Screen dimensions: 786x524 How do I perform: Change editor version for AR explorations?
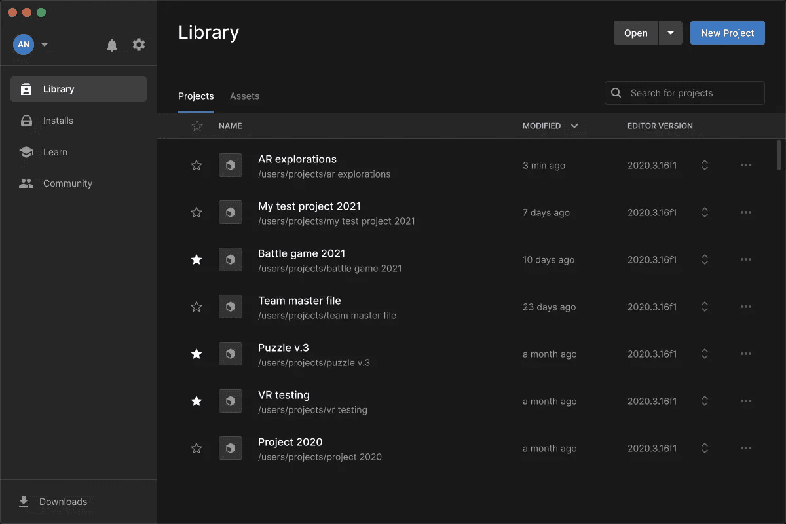(x=705, y=165)
